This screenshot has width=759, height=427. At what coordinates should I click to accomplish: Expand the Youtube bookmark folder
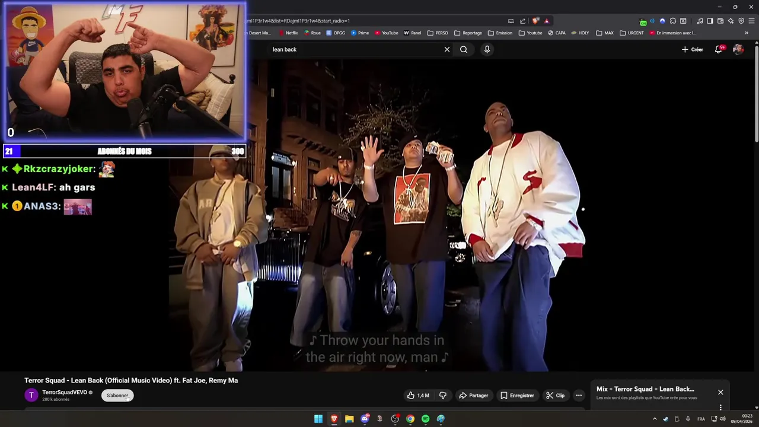tap(530, 33)
